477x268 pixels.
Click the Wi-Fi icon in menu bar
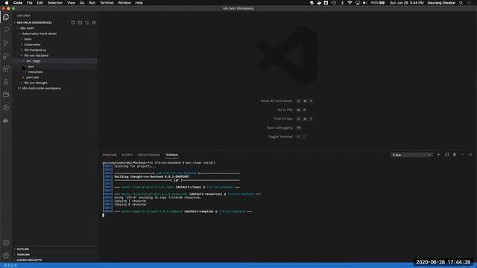pyautogui.click(x=350, y=3)
